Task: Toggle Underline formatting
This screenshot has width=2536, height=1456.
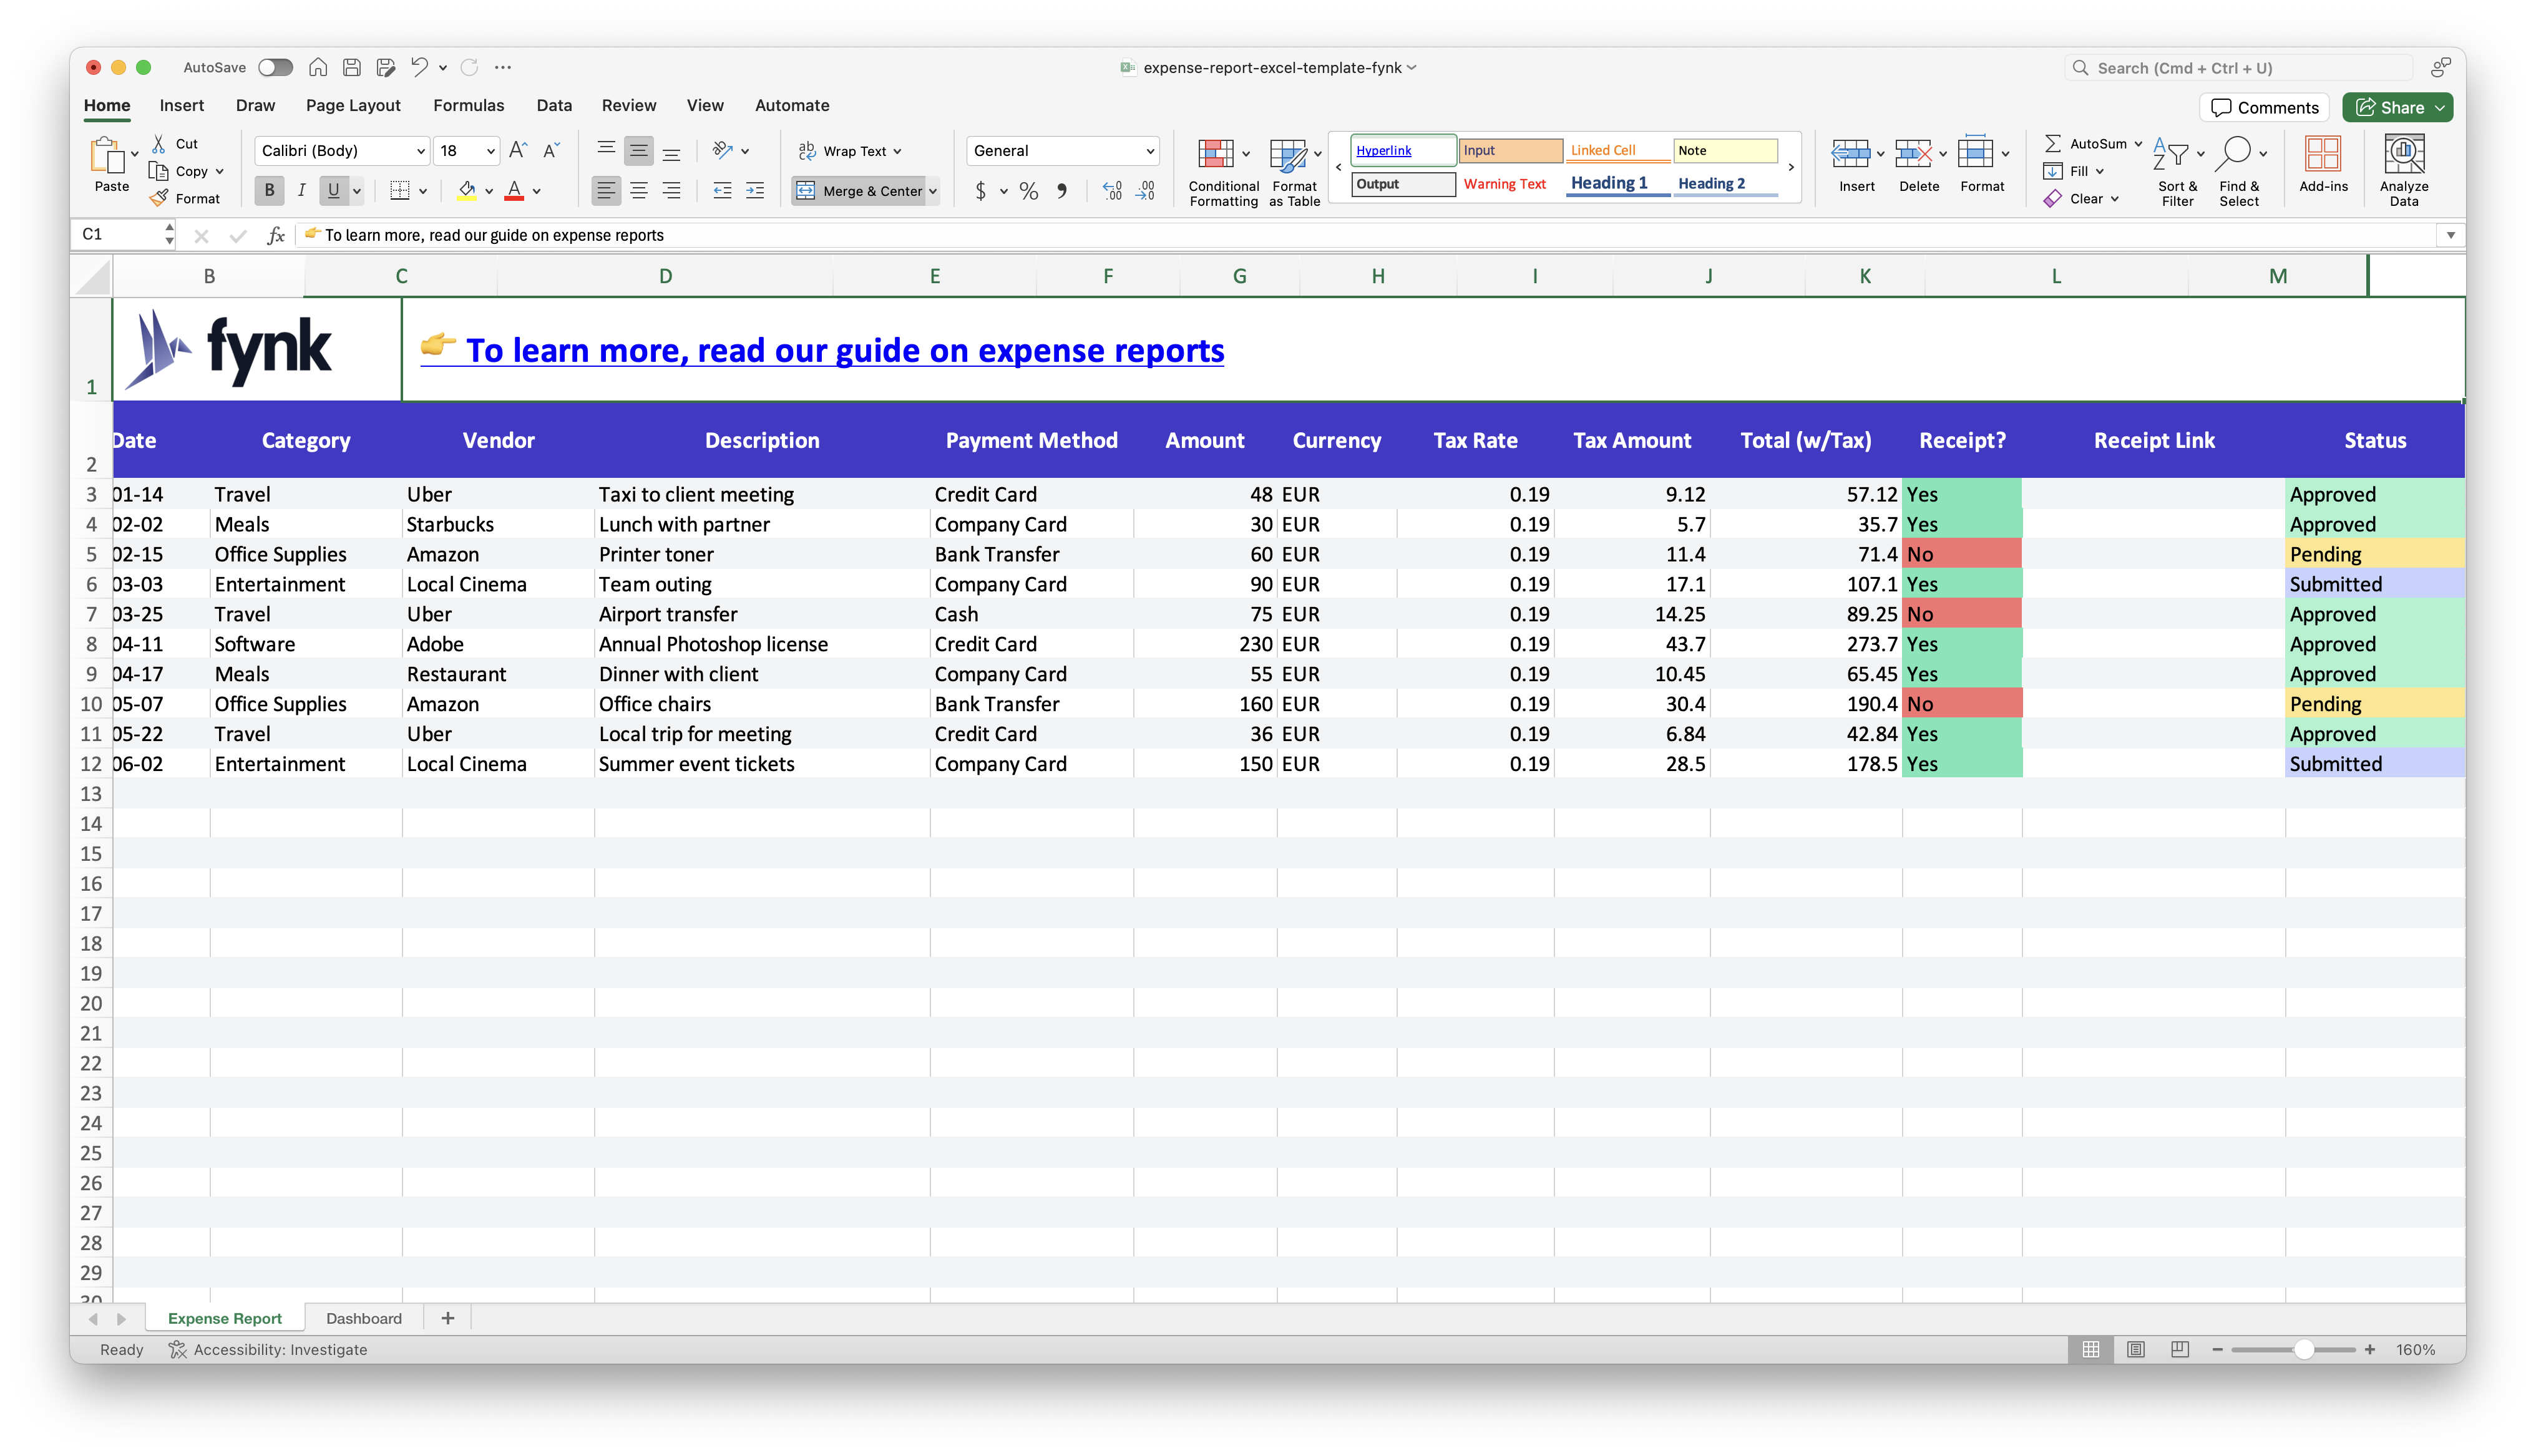Action: pyautogui.click(x=333, y=190)
